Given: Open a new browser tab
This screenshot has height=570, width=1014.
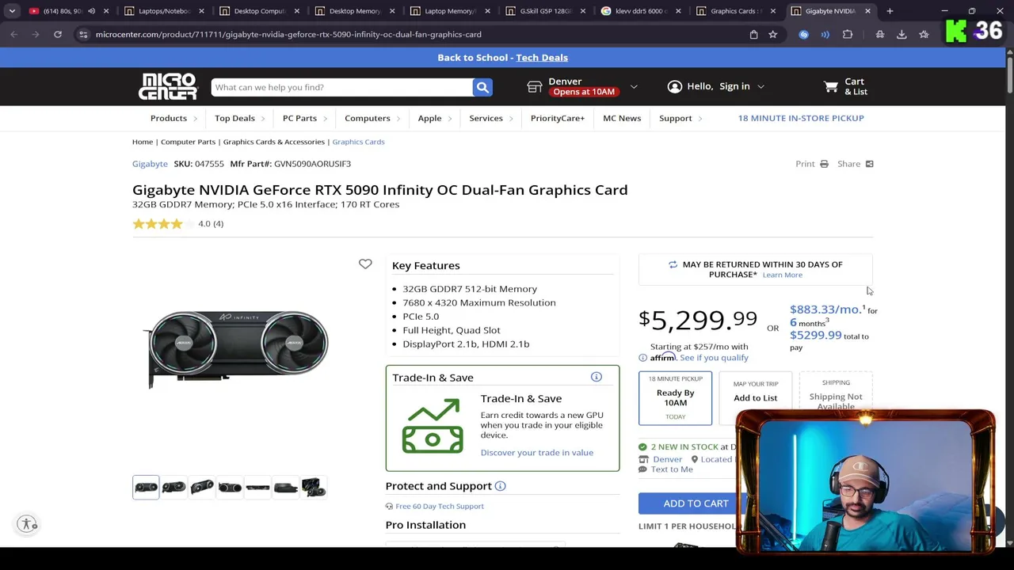Looking at the screenshot, I should click(x=890, y=11).
